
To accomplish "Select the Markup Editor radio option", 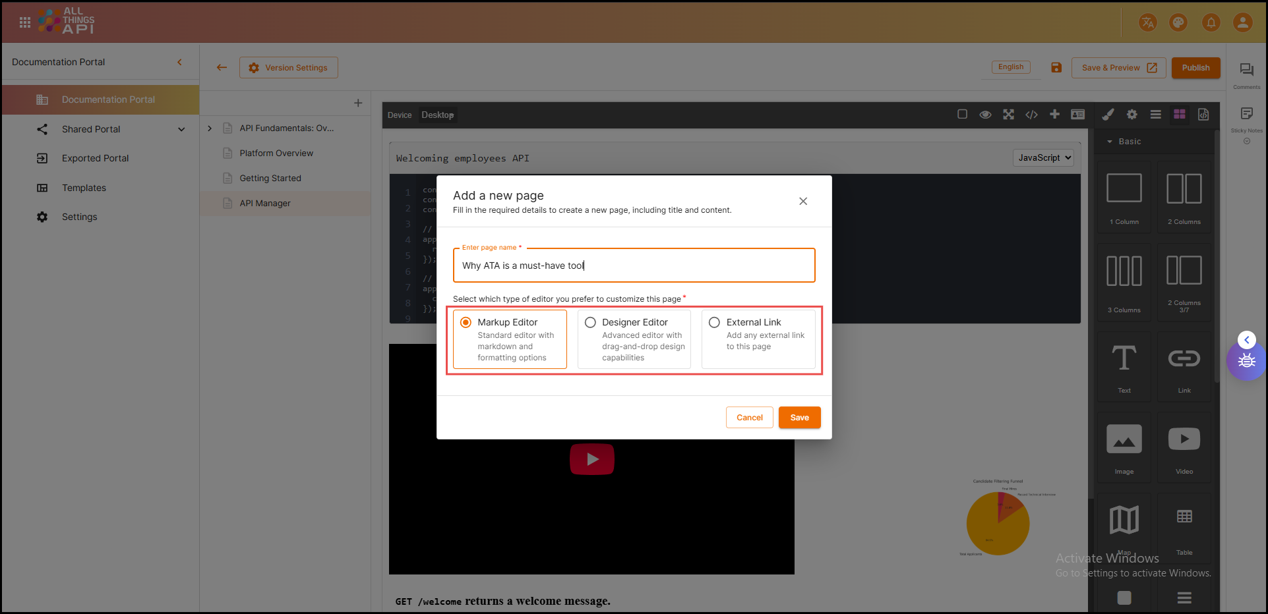I will tap(466, 322).
